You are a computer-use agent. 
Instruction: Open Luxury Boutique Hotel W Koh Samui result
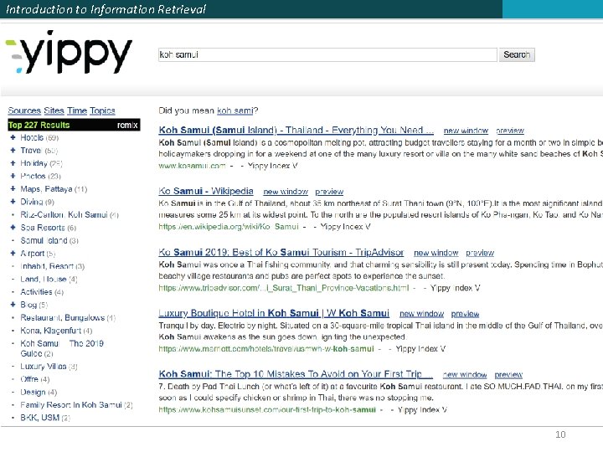click(x=274, y=313)
